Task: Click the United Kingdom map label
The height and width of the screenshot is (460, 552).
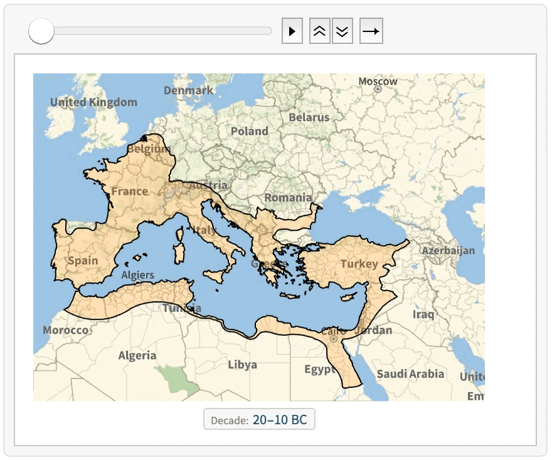Action: click(93, 102)
